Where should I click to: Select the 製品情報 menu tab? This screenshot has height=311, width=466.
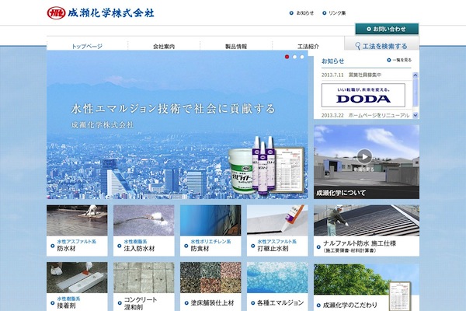click(x=236, y=46)
